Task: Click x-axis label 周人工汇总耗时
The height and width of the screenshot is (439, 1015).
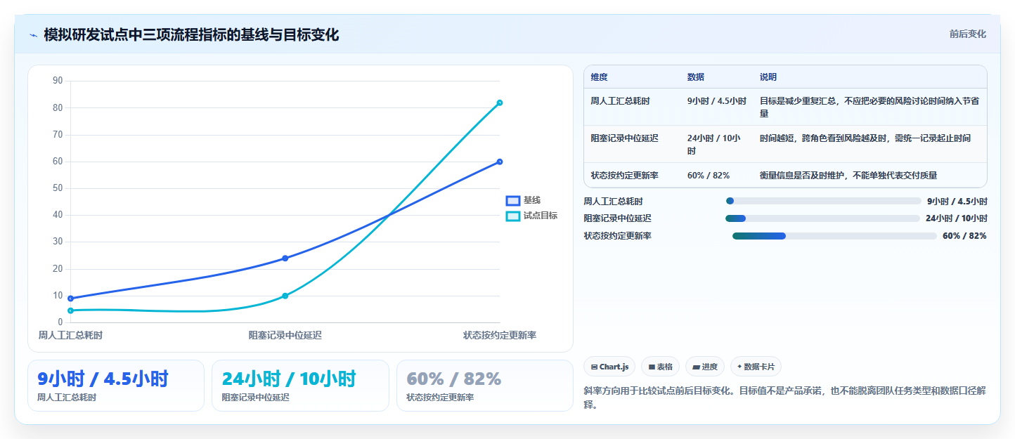Action: (x=70, y=336)
